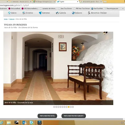
Task: Follow the Galería breadcrumb link
Action: [x=12, y=19]
